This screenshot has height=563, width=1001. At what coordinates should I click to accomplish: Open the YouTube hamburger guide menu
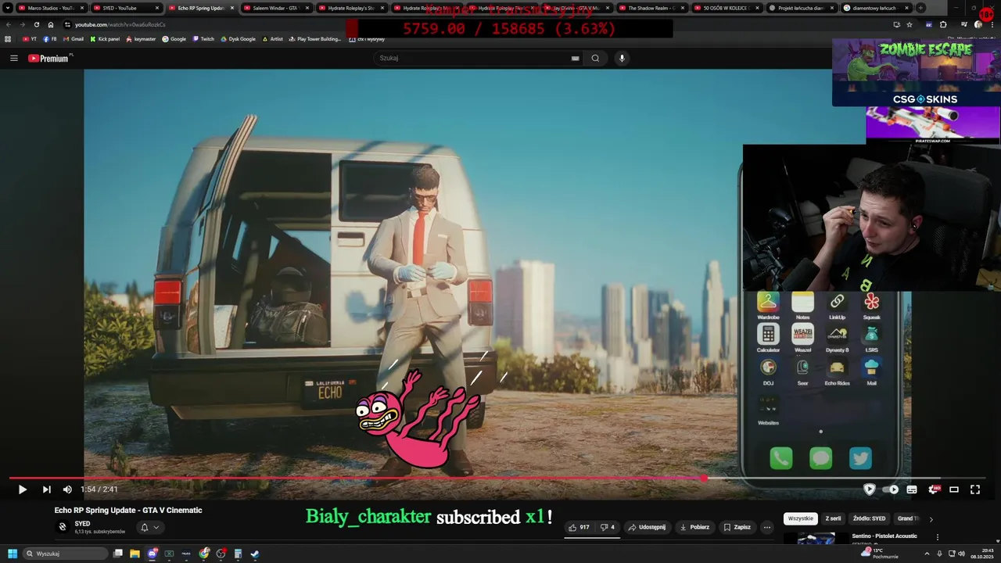(14, 58)
